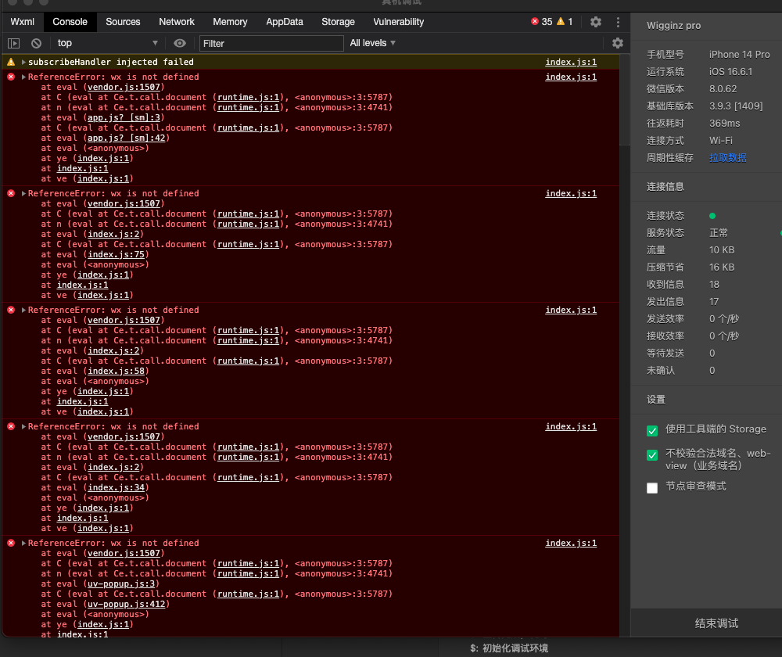Expand the first ReferenceError entry
Image resolution: width=782 pixels, height=657 pixels.
point(23,77)
